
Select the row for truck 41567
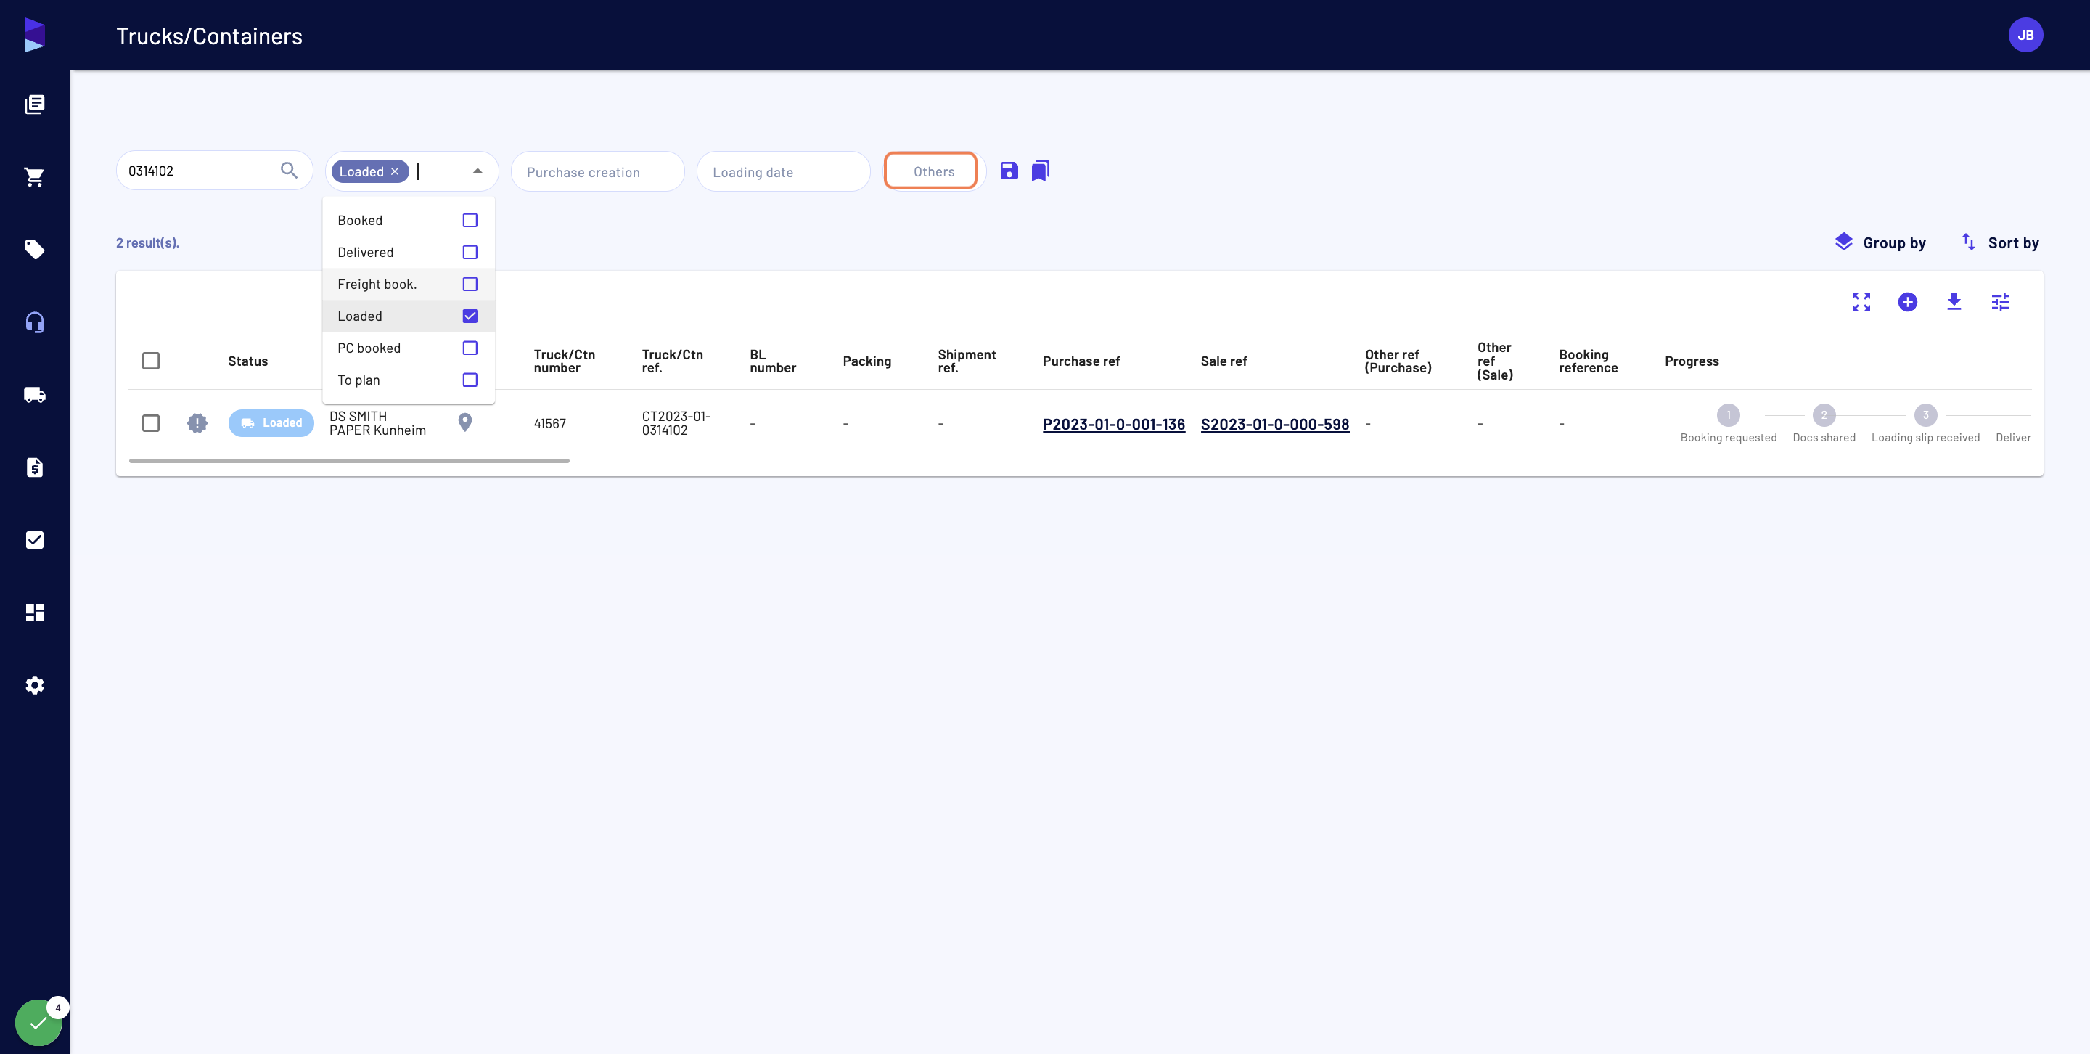tap(151, 422)
